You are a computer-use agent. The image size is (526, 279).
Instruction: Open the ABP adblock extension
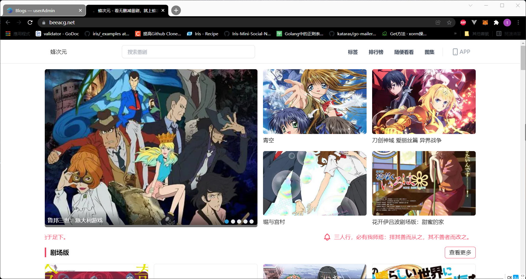[463, 23]
